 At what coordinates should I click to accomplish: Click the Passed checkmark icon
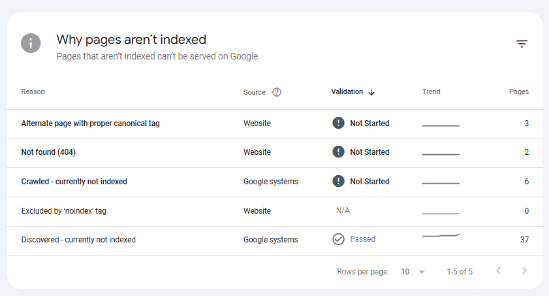(x=338, y=239)
